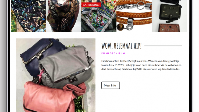Click the WOW, HELEMAAL HIP! heading
The image size is (199, 112).
[x=121, y=46]
